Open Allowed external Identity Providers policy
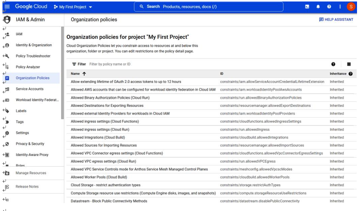Screen dimensions: 360x211 coord(120,114)
